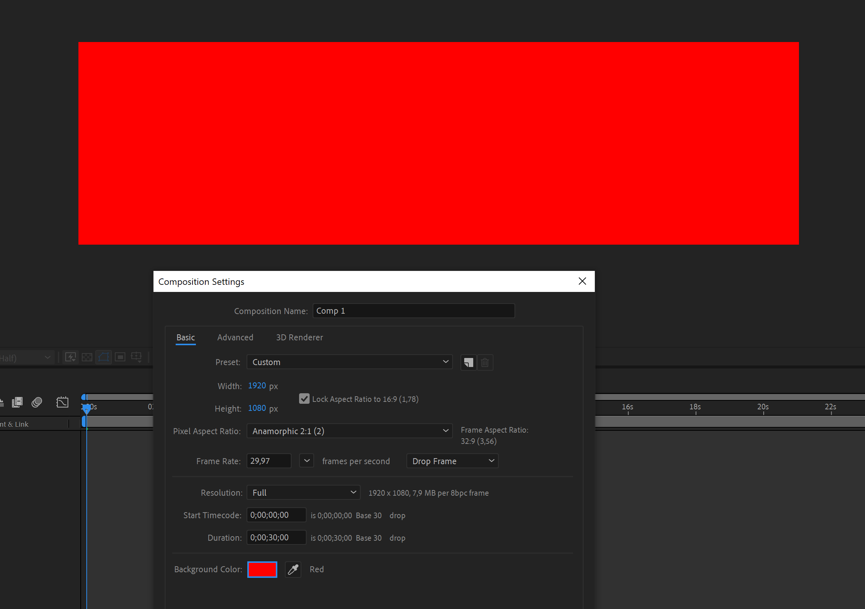Screen dimensions: 865x609
Task: Open the Drop Frame timecode dropdown
Action: coord(452,461)
